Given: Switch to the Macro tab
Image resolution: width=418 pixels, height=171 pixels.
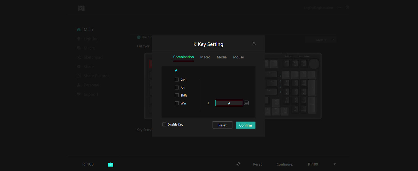Looking at the screenshot, I should click(205, 57).
